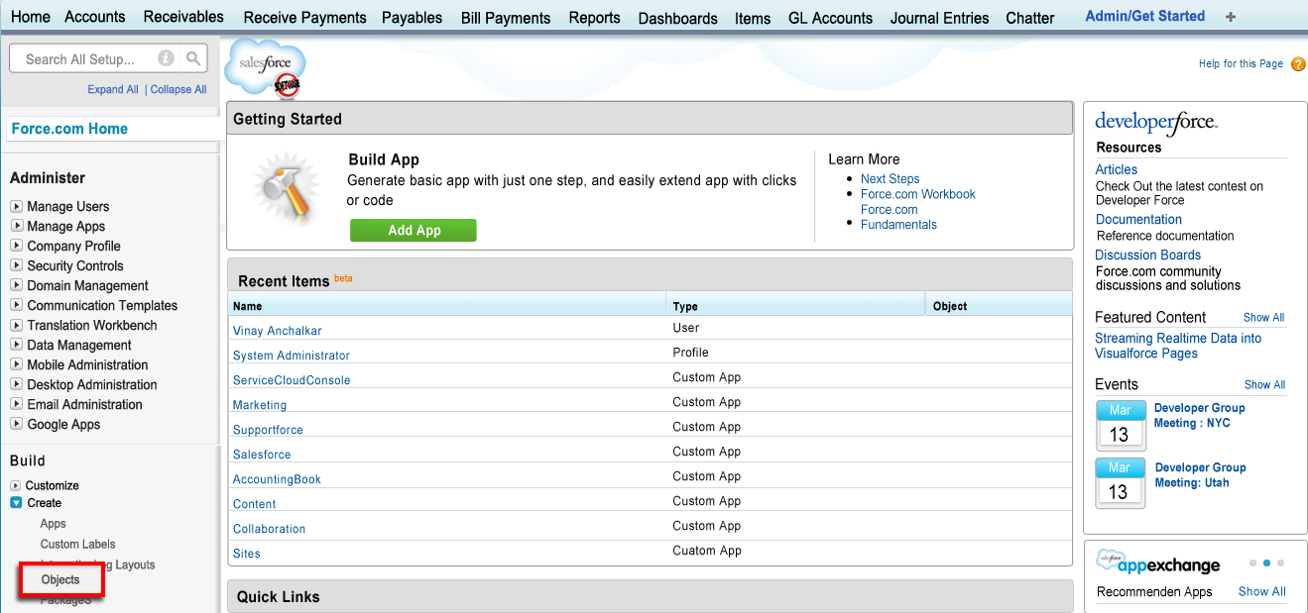
Task: Click the Salesforce cloud logo
Action: [265, 69]
